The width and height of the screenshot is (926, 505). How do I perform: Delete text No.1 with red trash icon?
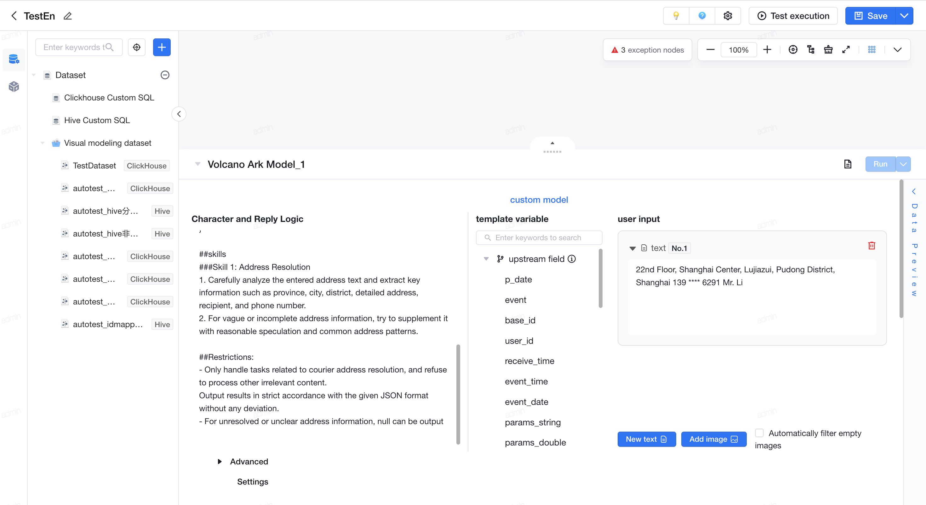pos(872,246)
